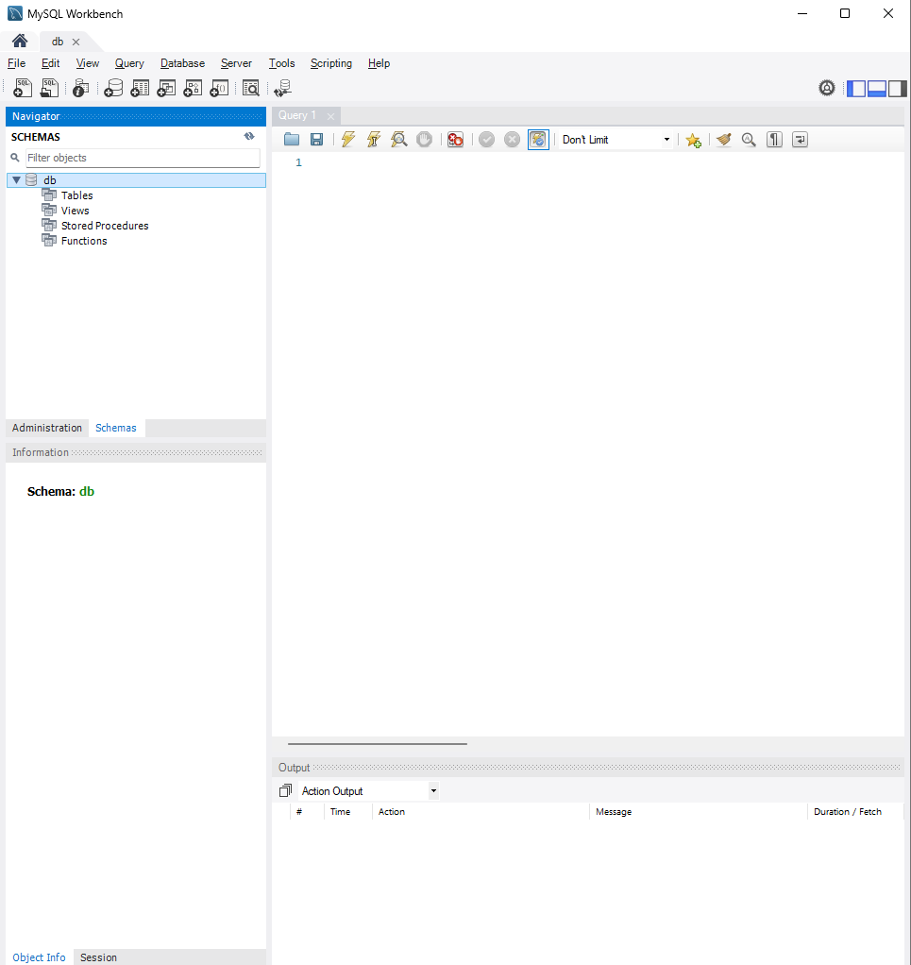Create a new stored procedure icon
The image size is (911, 965).
click(193, 88)
